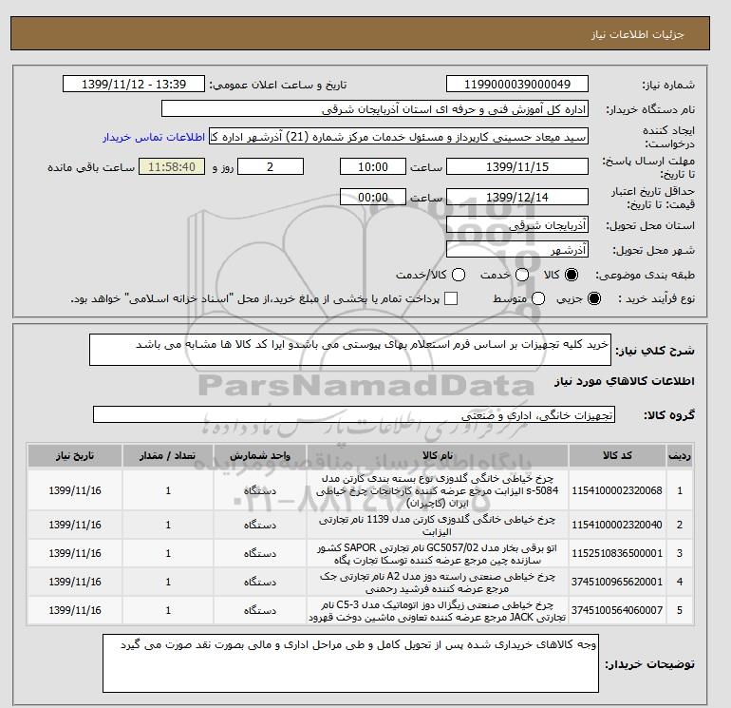Click quantity 1 in row 5

168,610
